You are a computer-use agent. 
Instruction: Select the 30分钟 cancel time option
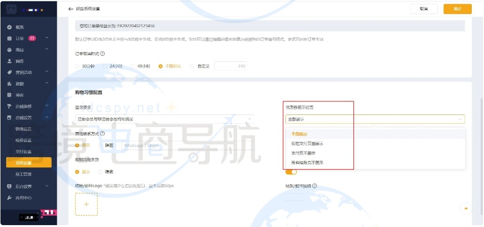click(77, 66)
